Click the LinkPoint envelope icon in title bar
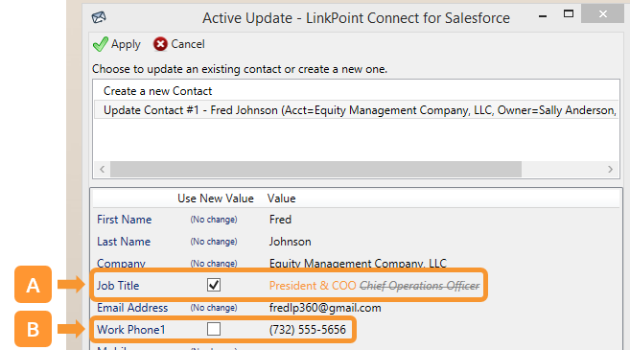630x350 pixels. click(x=99, y=17)
